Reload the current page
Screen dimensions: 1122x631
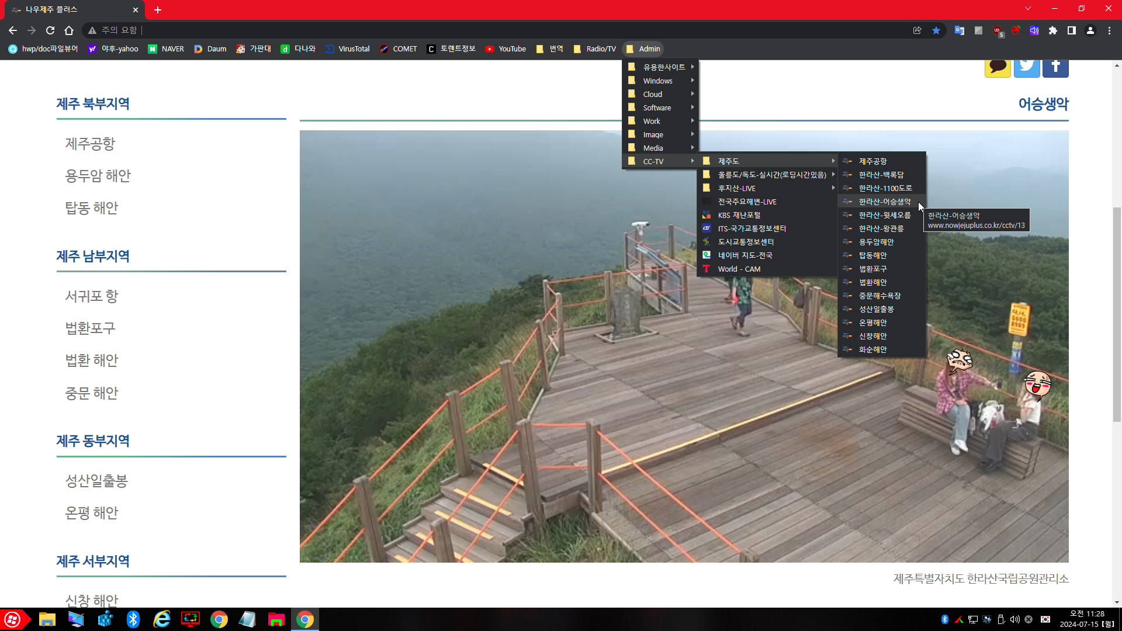[x=50, y=30]
